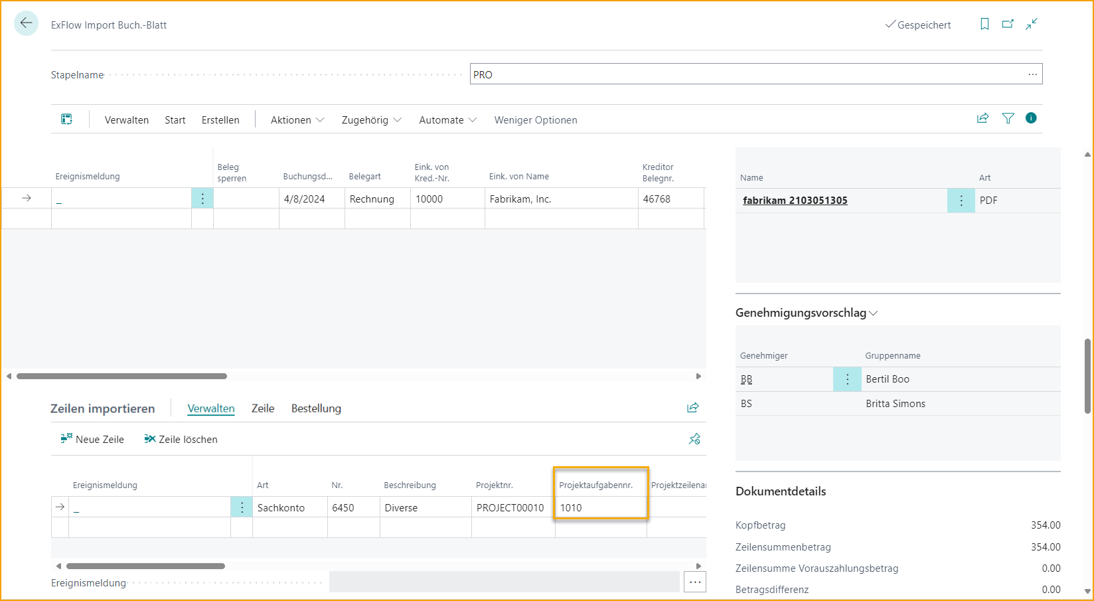Image resolution: width=1094 pixels, height=601 pixels.
Task: Collapse the page with the shrink arrows icon
Action: tap(1032, 24)
